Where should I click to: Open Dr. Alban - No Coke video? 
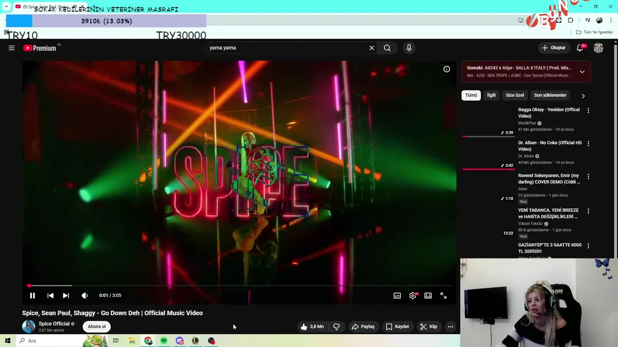[550, 146]
